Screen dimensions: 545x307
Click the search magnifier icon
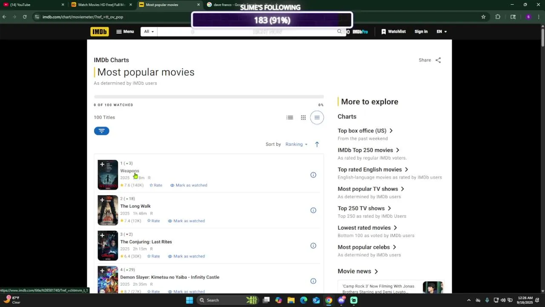click(x=339, y=32)
